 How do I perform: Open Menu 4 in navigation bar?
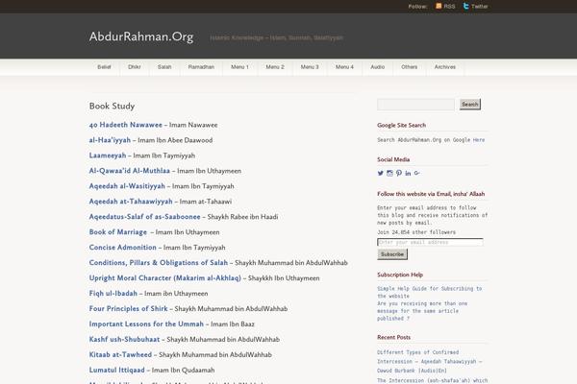click(344, 67)
